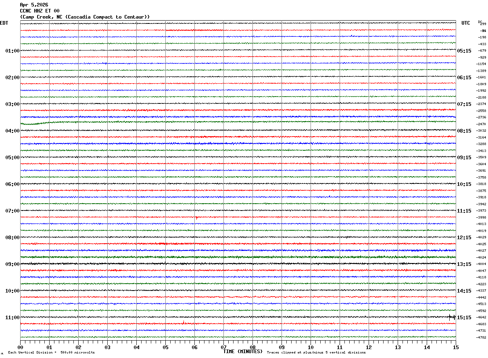Click the '06:15' UTC time label
The height and width of the screenshot is (358, 488).
[464, 78]
